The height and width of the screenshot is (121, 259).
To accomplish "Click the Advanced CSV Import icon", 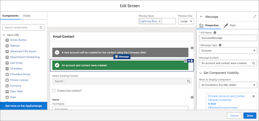I will click(7, 52).
